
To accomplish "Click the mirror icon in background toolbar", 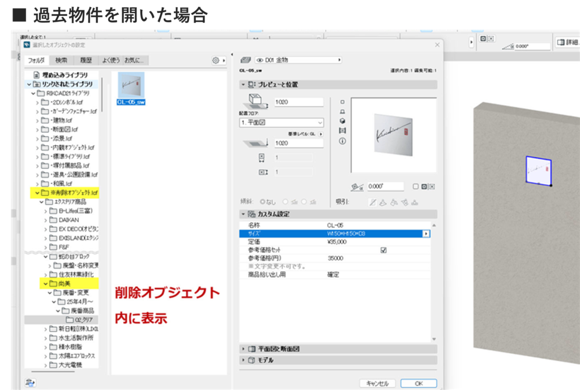I will point(491,39).
